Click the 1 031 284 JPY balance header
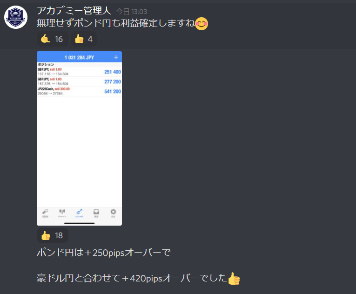This screenshot has width=356, height=294. tap(79, 57)
